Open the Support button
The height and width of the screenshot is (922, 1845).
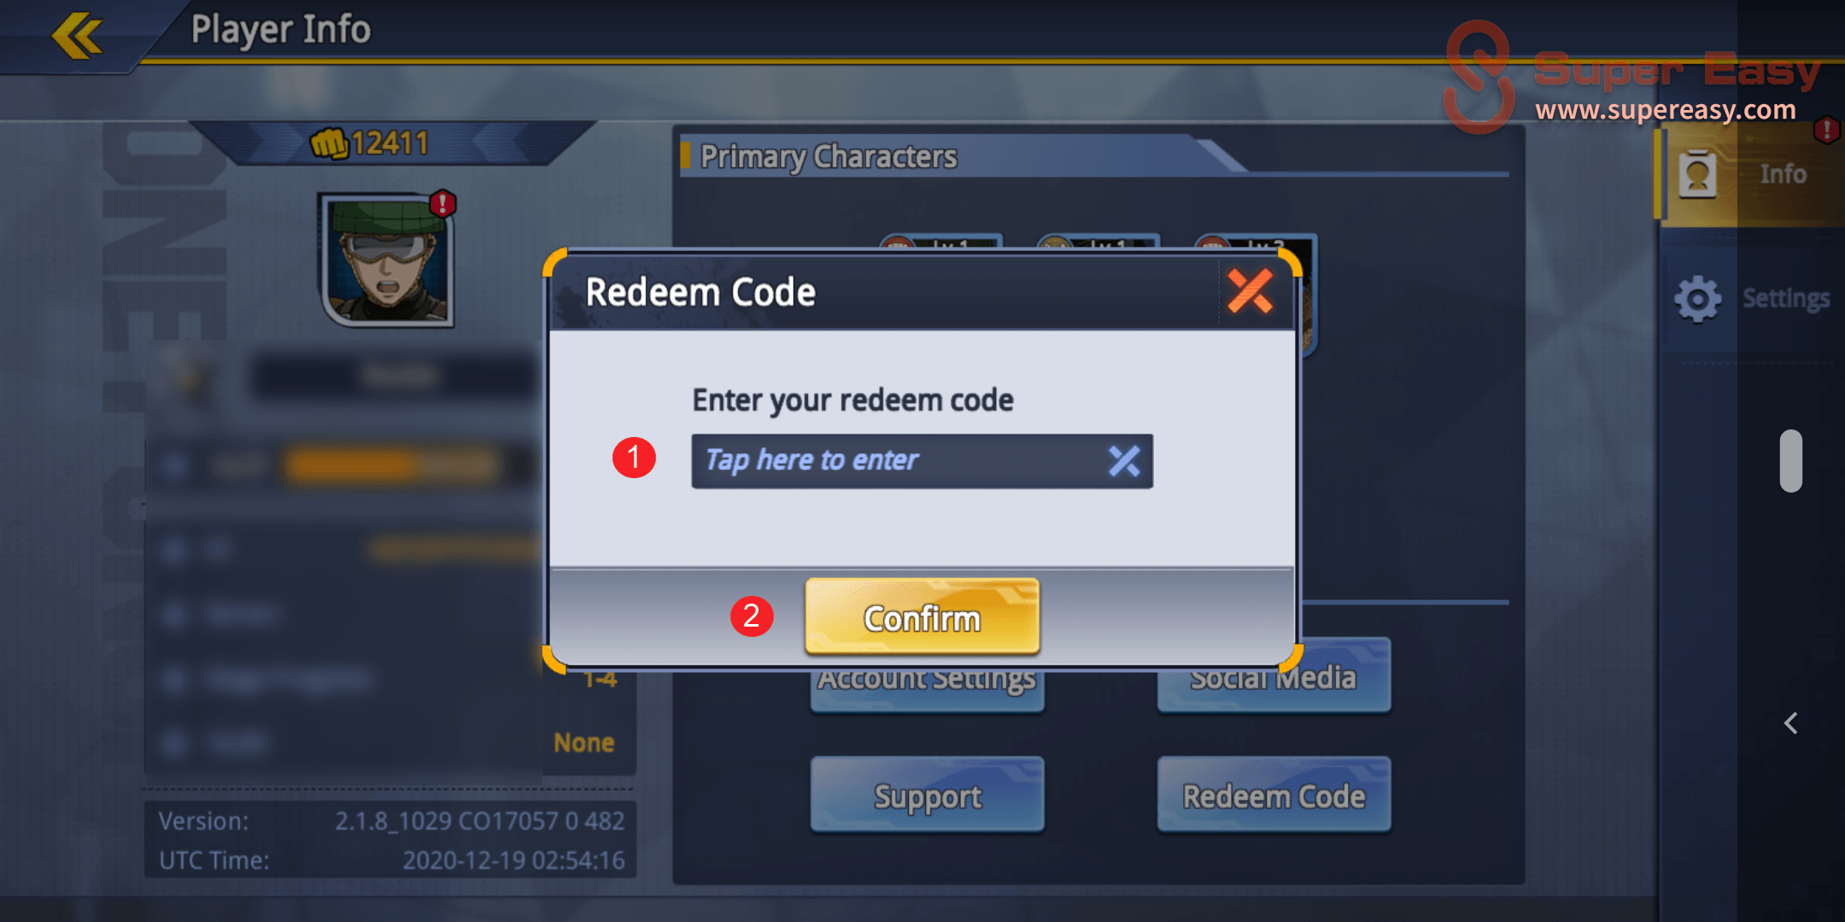click(x=928, y=795)
